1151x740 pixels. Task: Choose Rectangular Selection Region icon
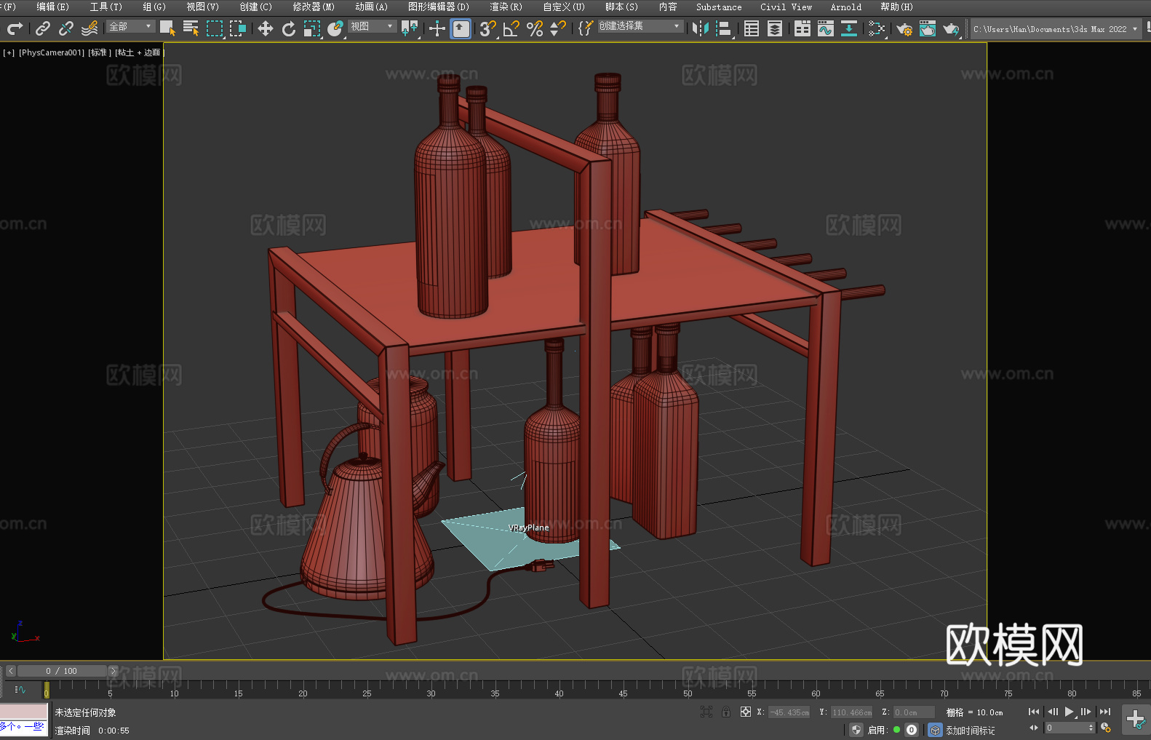[215, 28]
